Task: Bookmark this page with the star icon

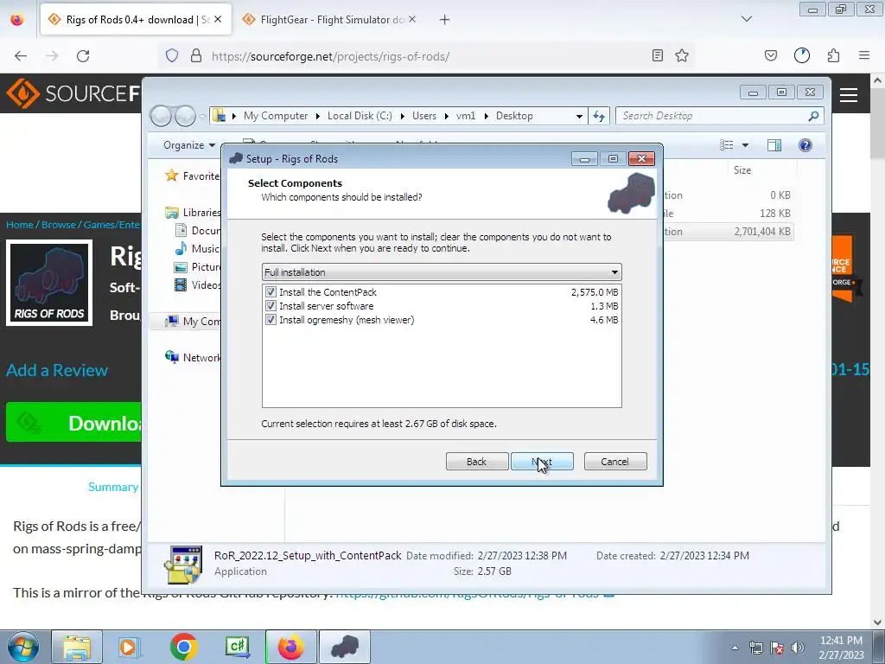Action: [x=682, y=55]
